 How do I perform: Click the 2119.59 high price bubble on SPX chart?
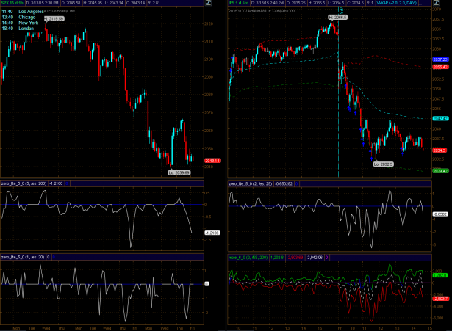pos(54,18)
